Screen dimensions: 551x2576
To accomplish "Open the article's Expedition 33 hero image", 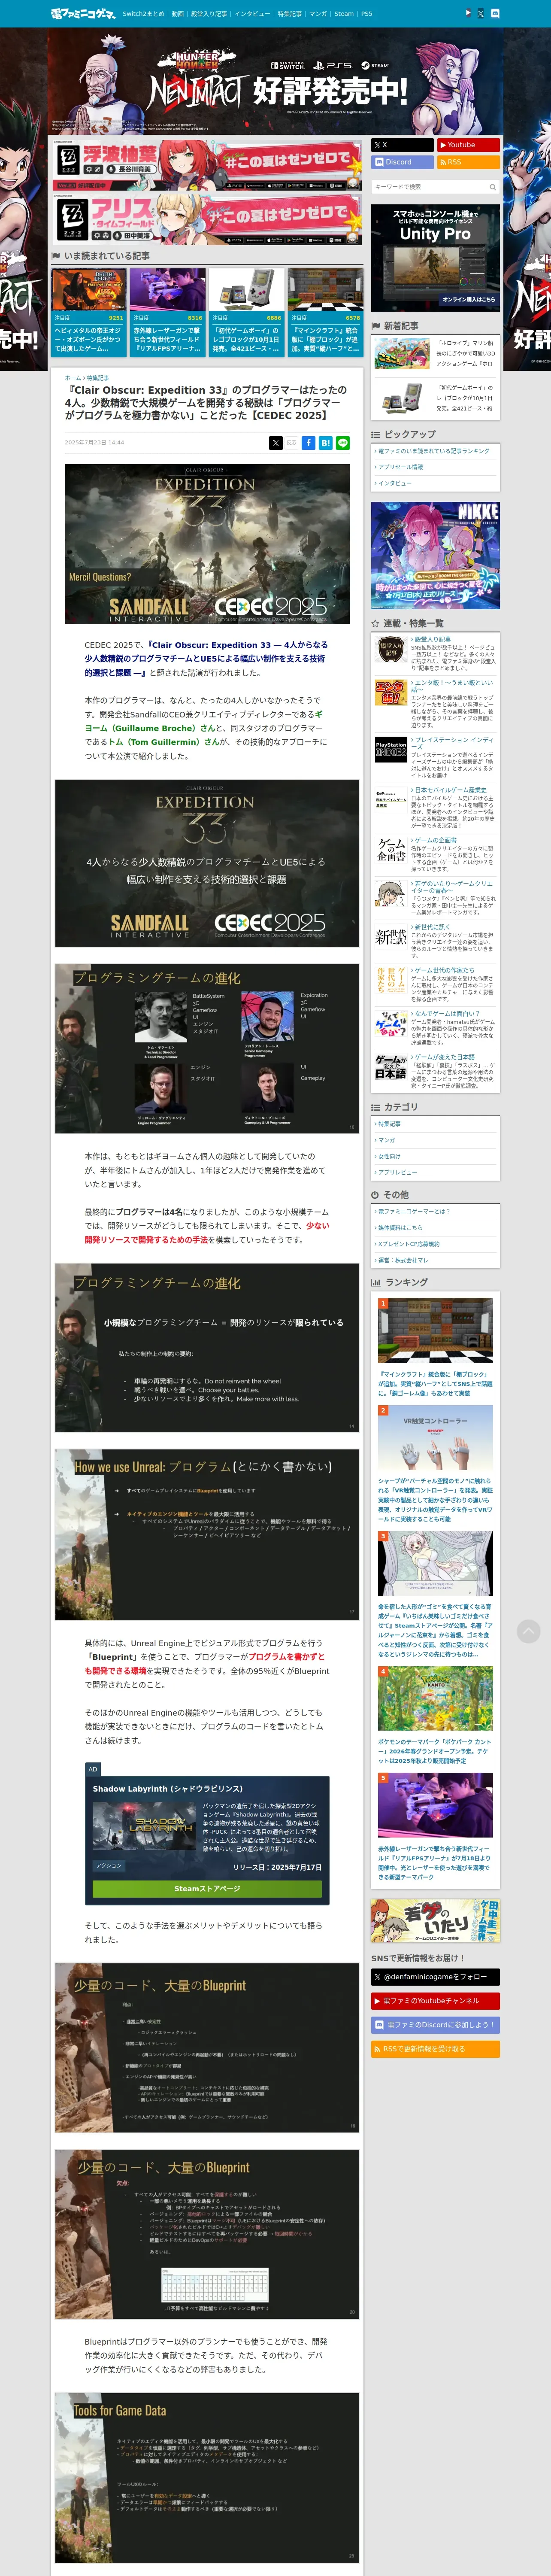I will [207, 544].
